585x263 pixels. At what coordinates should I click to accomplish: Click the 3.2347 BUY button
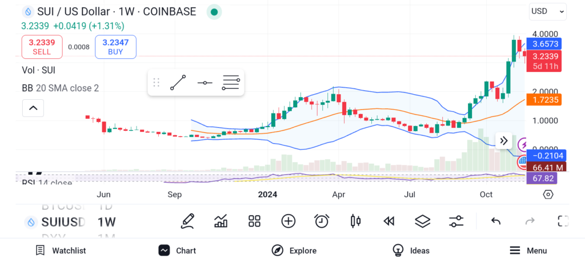[x=115, y=47]
